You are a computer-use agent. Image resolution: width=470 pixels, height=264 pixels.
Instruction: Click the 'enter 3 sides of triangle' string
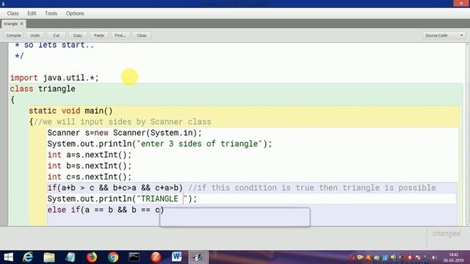[199, 144]
